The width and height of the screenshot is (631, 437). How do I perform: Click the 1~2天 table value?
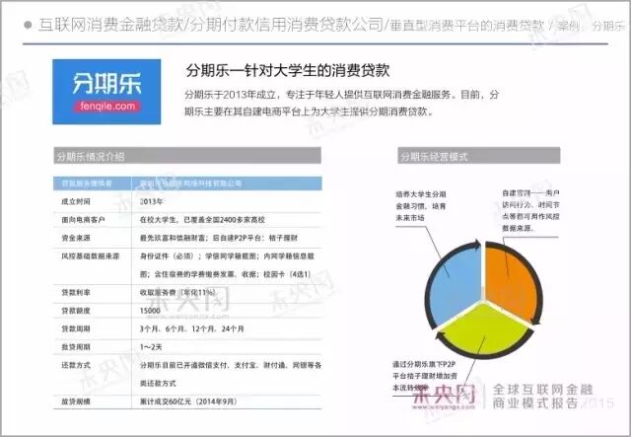pyautogui.click(x=151, y=347)
